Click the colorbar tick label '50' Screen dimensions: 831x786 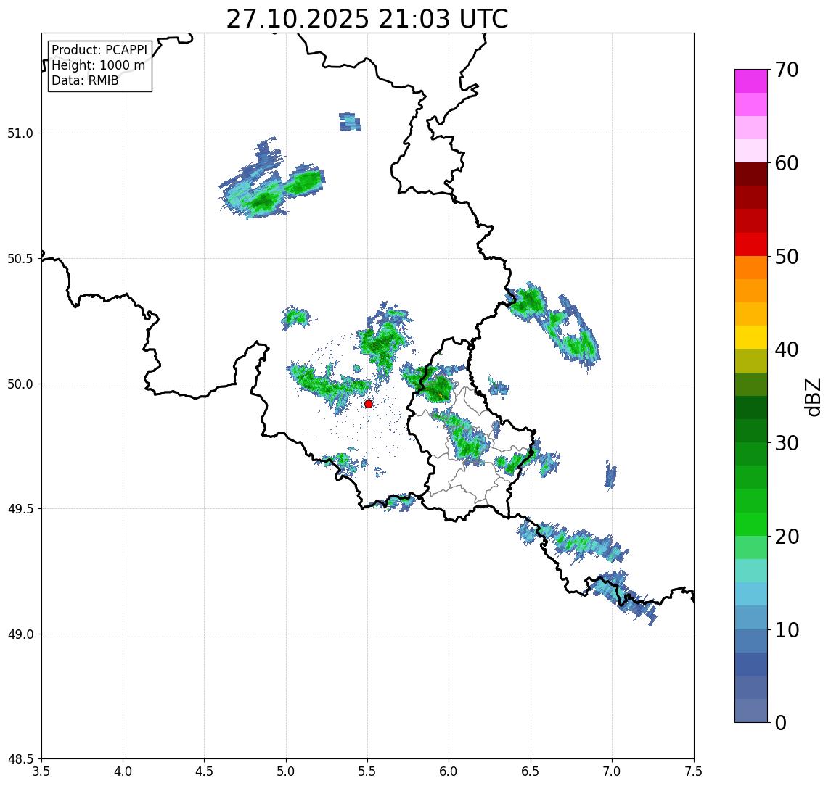tap(787, 257)
